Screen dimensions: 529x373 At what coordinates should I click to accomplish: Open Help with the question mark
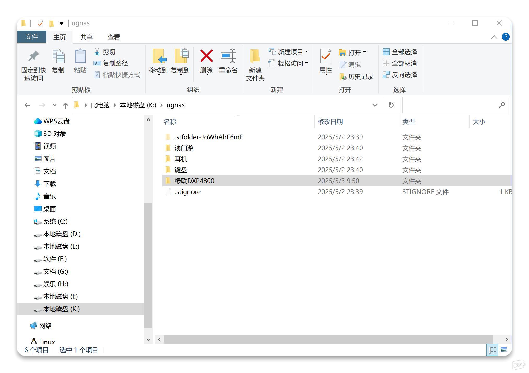point(506,37)
